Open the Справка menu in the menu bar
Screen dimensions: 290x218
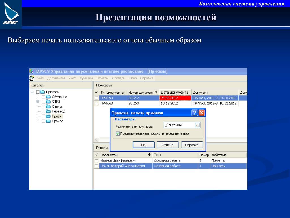coord(147,78)
